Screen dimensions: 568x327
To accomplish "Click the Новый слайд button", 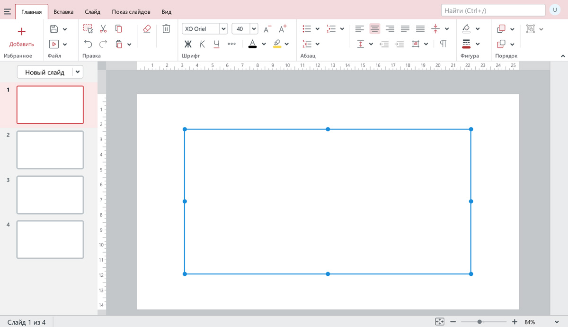I will click(44, 72).
